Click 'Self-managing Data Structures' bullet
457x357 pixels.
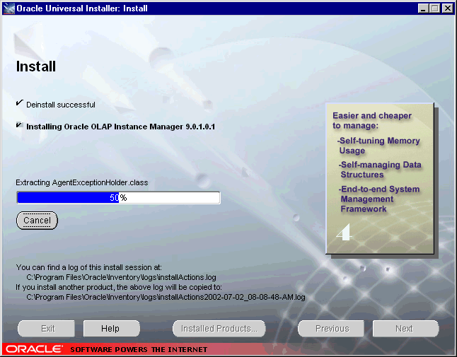coord(380,170)
